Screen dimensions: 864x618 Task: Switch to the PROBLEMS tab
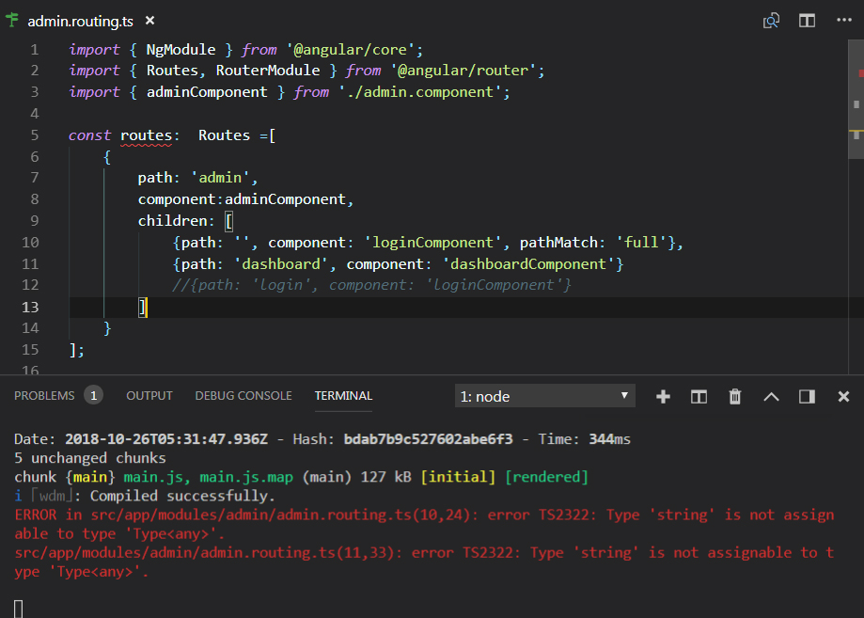(x=42, y=395)
